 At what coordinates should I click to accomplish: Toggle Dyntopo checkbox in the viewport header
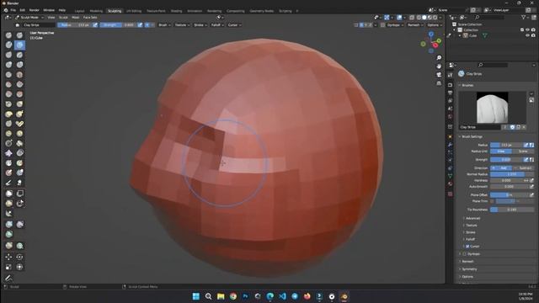coord(382,25)
